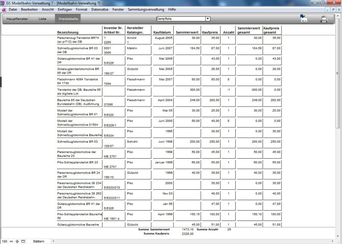Switch to the Hauptfenster view

[x=17, y=19]
